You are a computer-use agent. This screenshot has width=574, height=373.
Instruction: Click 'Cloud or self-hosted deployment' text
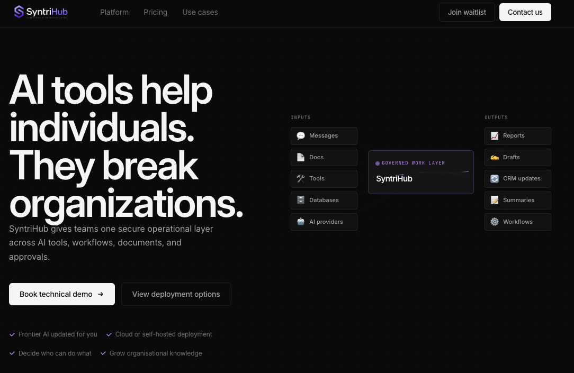(164, 334)
